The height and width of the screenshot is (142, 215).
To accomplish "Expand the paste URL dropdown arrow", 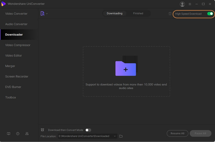I will [47, 14].
